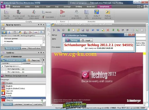
Task: Run script with the play arrow icon
Action: pyautogui.click(x=54, y=30)
